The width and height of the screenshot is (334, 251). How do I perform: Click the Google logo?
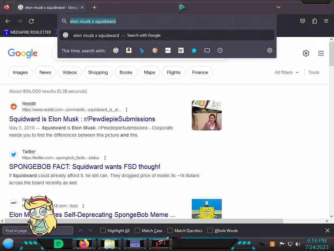(x=23, y=53)
